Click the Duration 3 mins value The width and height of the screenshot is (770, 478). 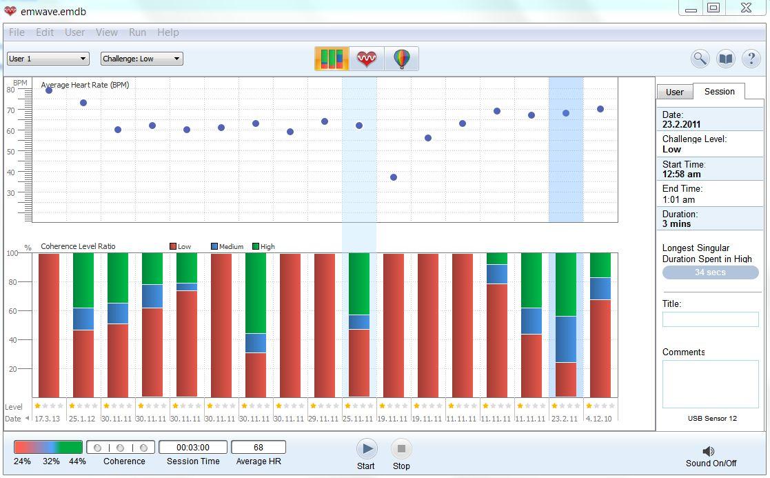point(676,224)
